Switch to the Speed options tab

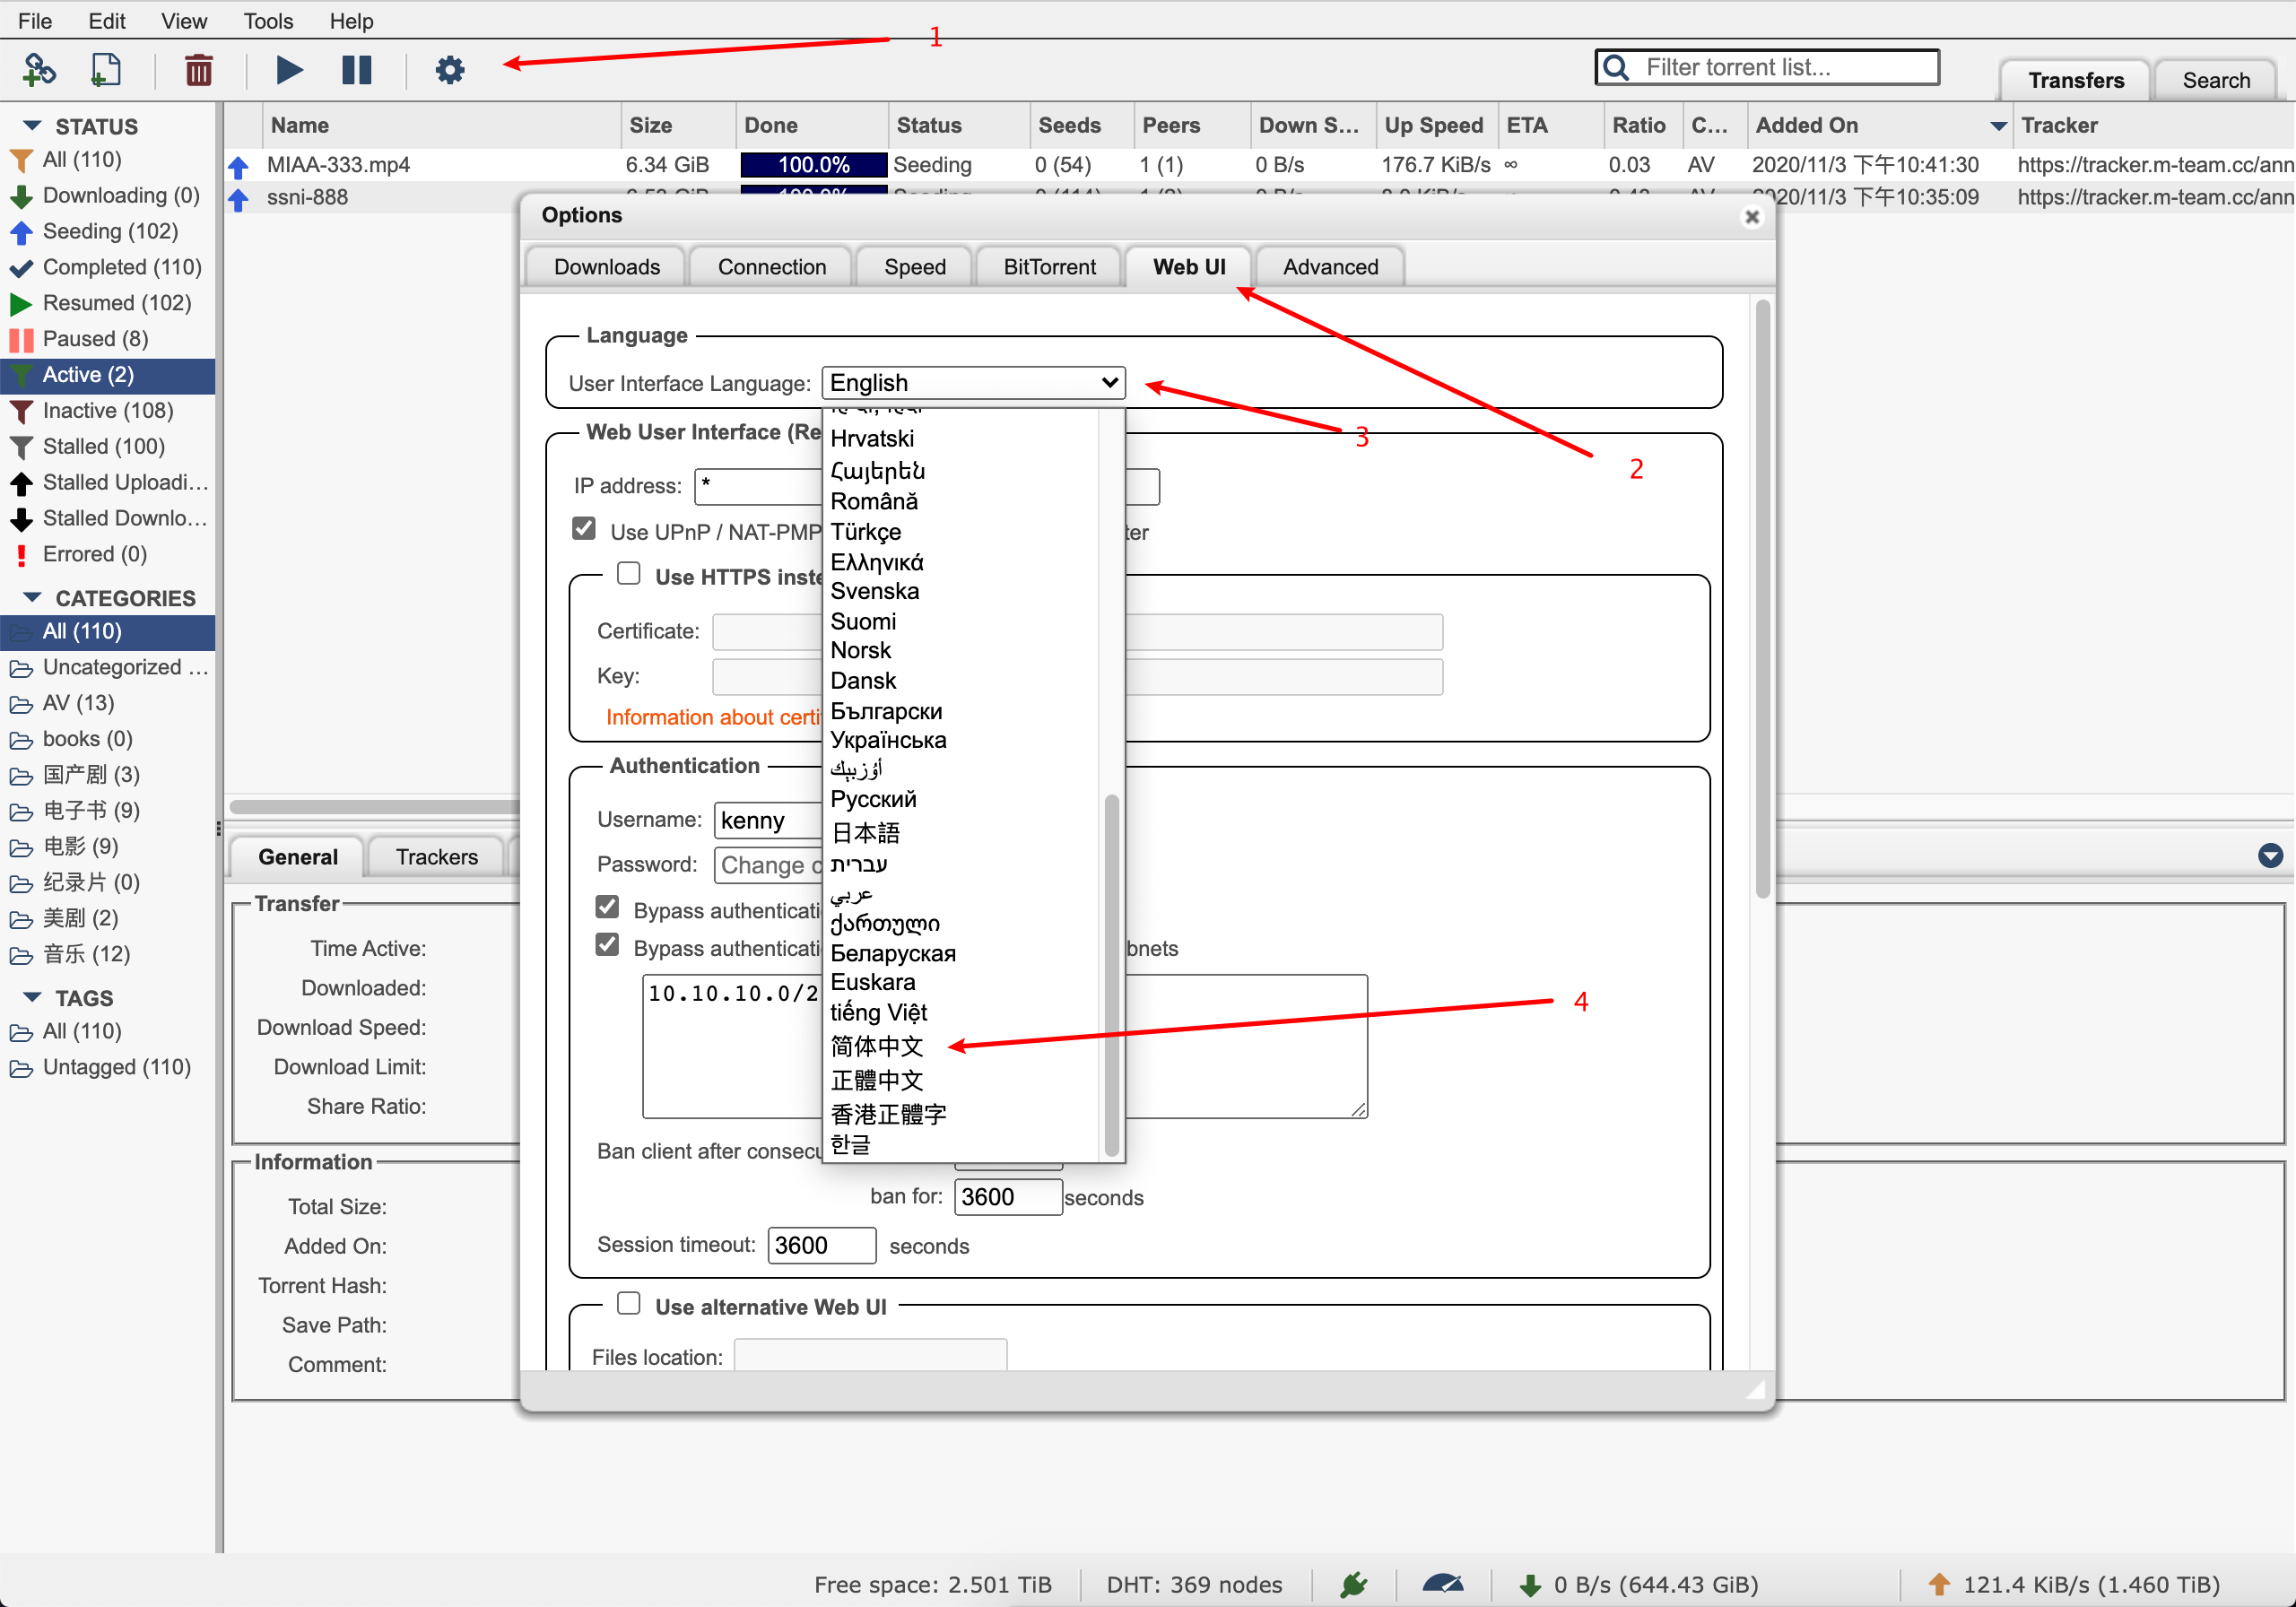[x=915, y=267]
